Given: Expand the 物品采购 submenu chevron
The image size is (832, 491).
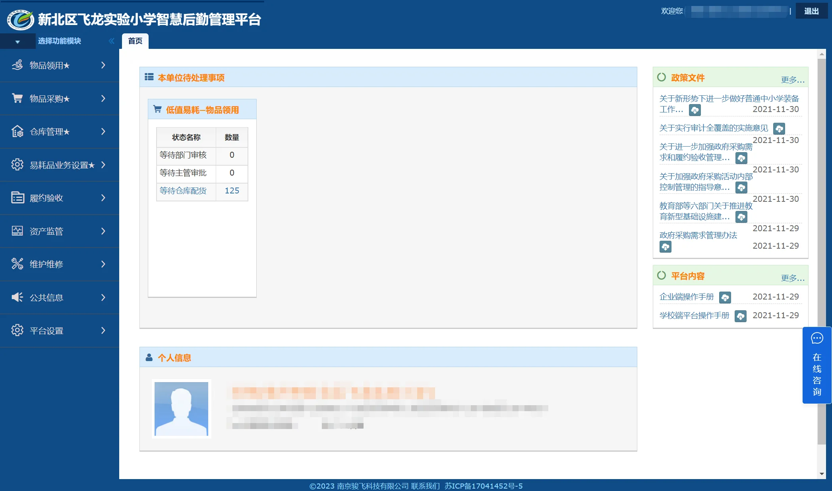Looking at the screenshot, I should pos(103,99).
